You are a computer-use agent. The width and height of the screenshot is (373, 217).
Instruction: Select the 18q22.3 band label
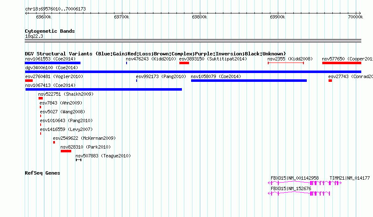[x=34, y=36]
